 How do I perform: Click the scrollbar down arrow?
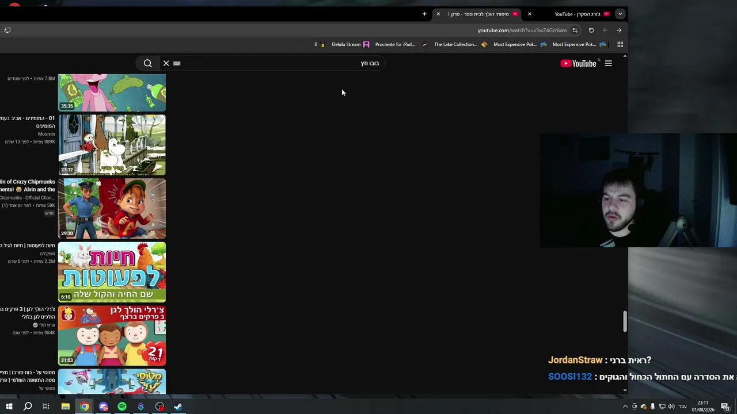click(x=625, y=390)
